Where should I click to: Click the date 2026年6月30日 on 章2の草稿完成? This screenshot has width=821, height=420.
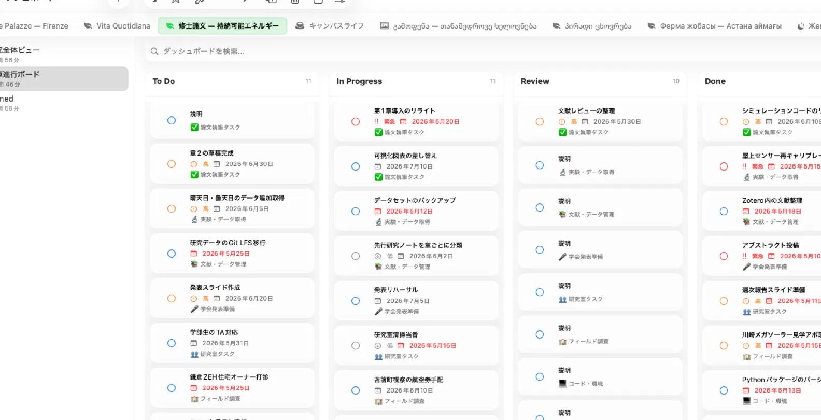(x=249, y=164)
